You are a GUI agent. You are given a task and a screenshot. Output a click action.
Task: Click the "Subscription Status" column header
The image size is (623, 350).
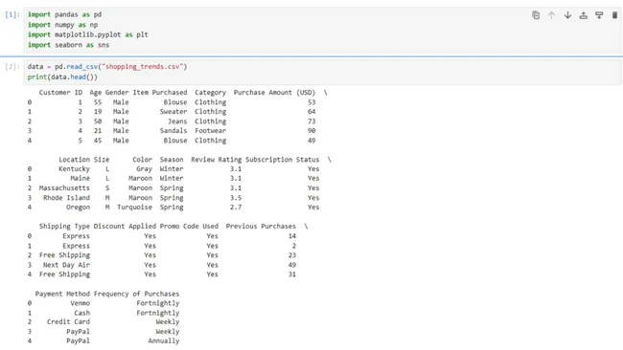pos(282,160)
